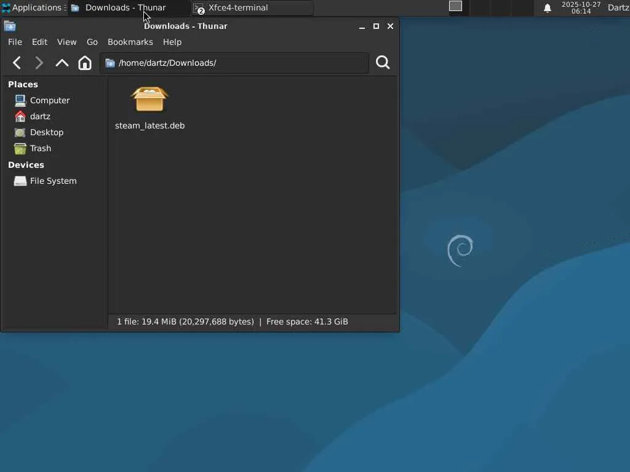Select the steam_latest.deb package icon
This screenshot has width=630, height=472.
tap(150, 99)
